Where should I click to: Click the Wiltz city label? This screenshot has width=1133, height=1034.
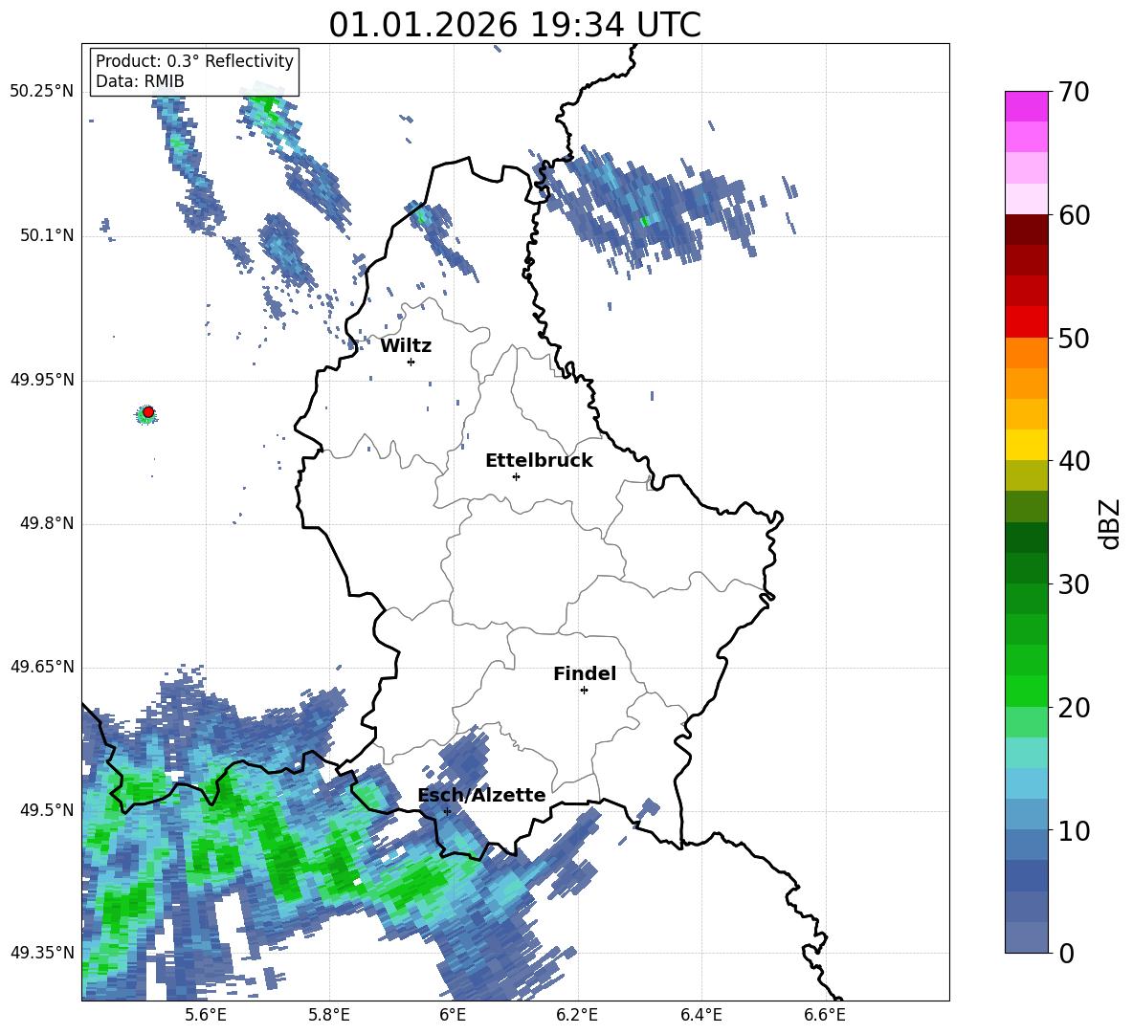tap(406, 346)
